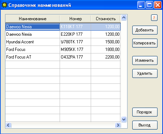Viewport: 163px width, 134px height.
Task: Click the 1200,00 cost in the E220KP row
Action: tap(106, 34)
